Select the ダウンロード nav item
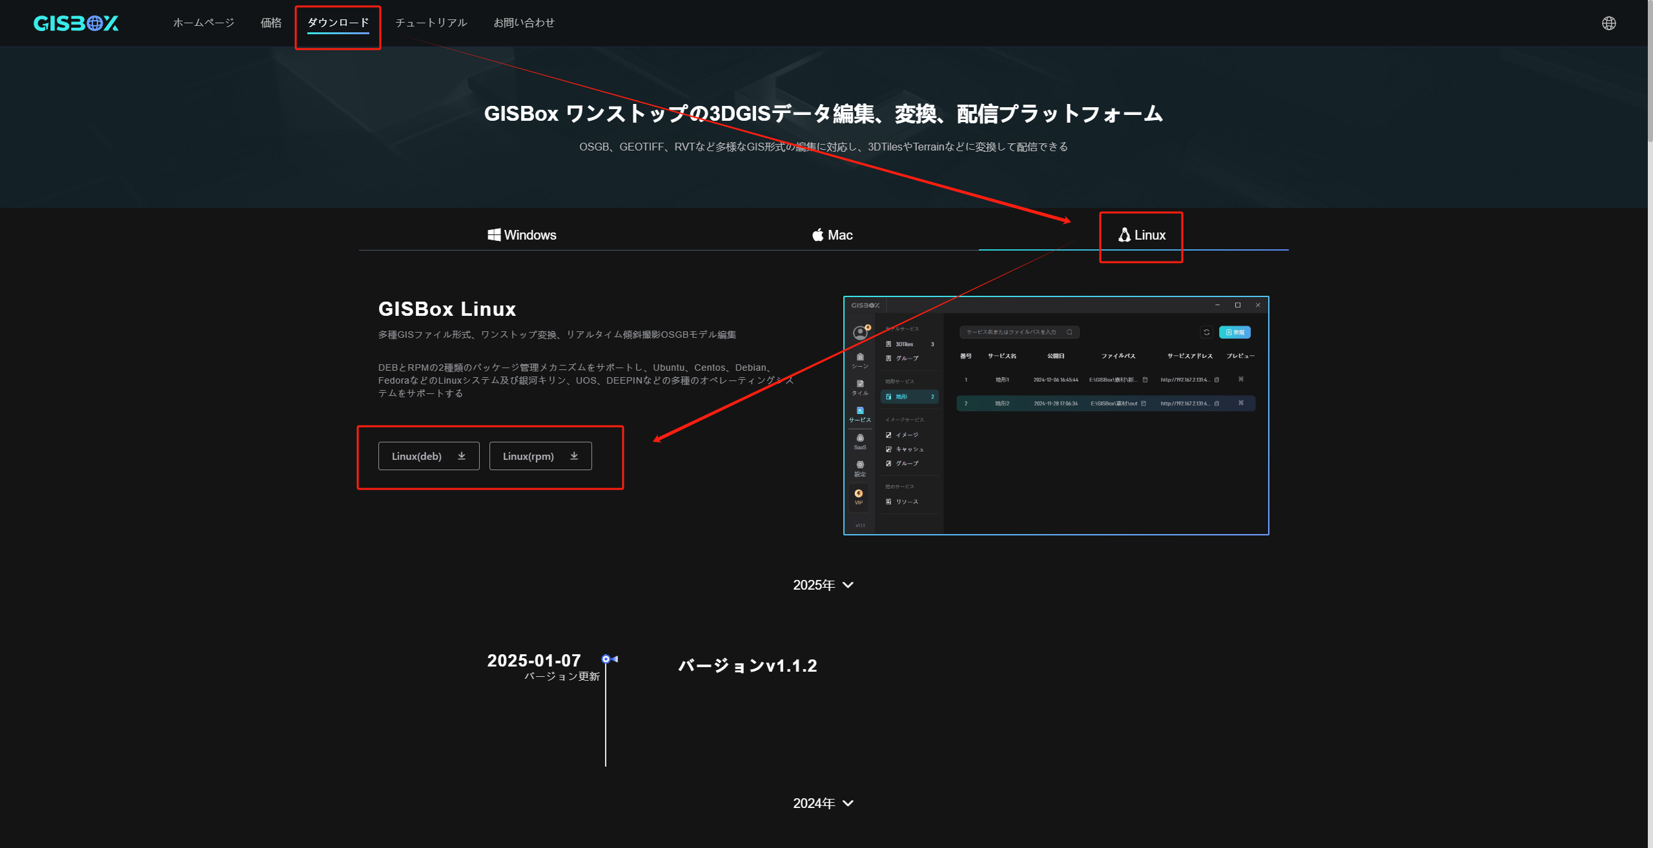 tap(338, 23)
